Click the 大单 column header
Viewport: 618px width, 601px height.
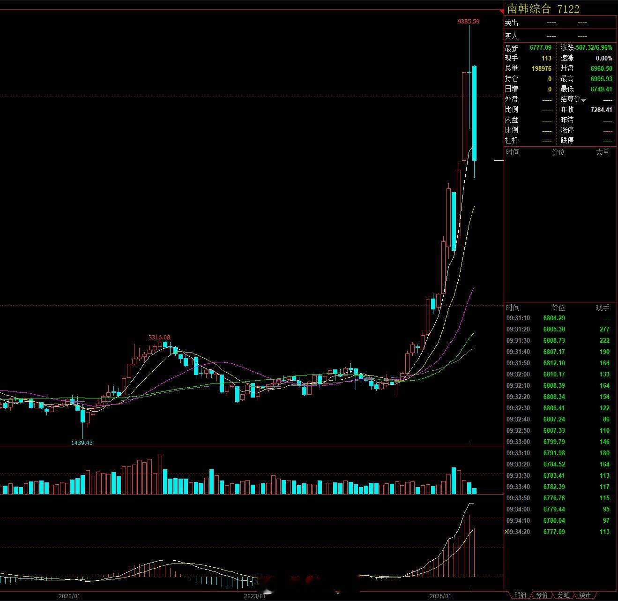603,152
